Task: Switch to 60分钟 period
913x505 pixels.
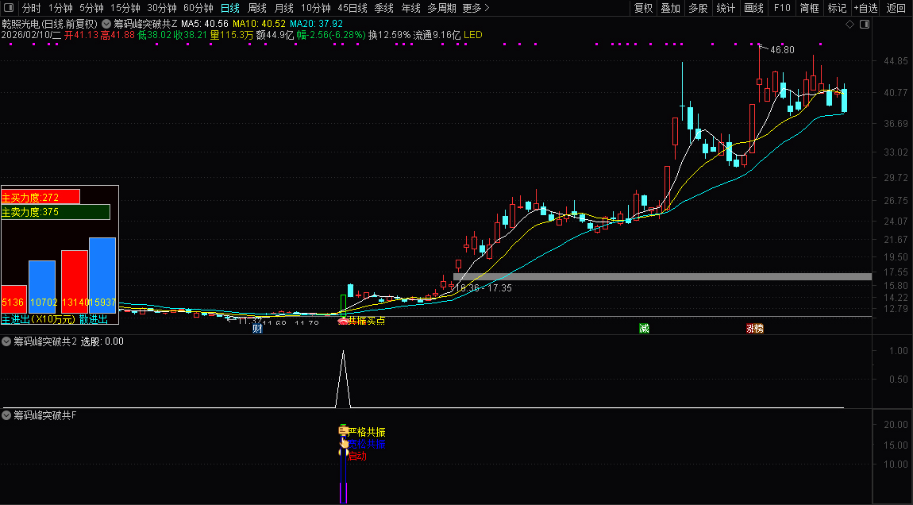Action: (198, 8)
